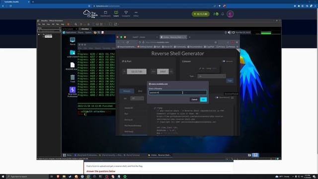Click the Firefox URL bar showing revshells.com
318x179 pixels.
[178, 42]
